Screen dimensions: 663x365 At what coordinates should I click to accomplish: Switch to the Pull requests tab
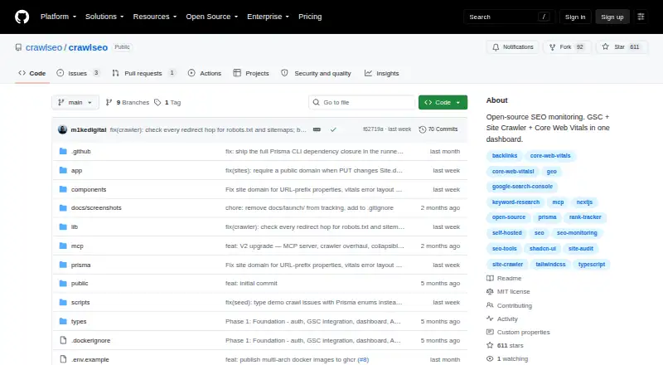[x=143, y=73]
